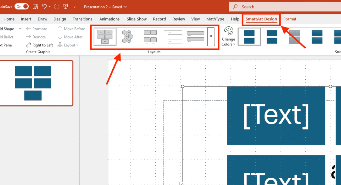Open the Insert tab

(x=26, y=19)
